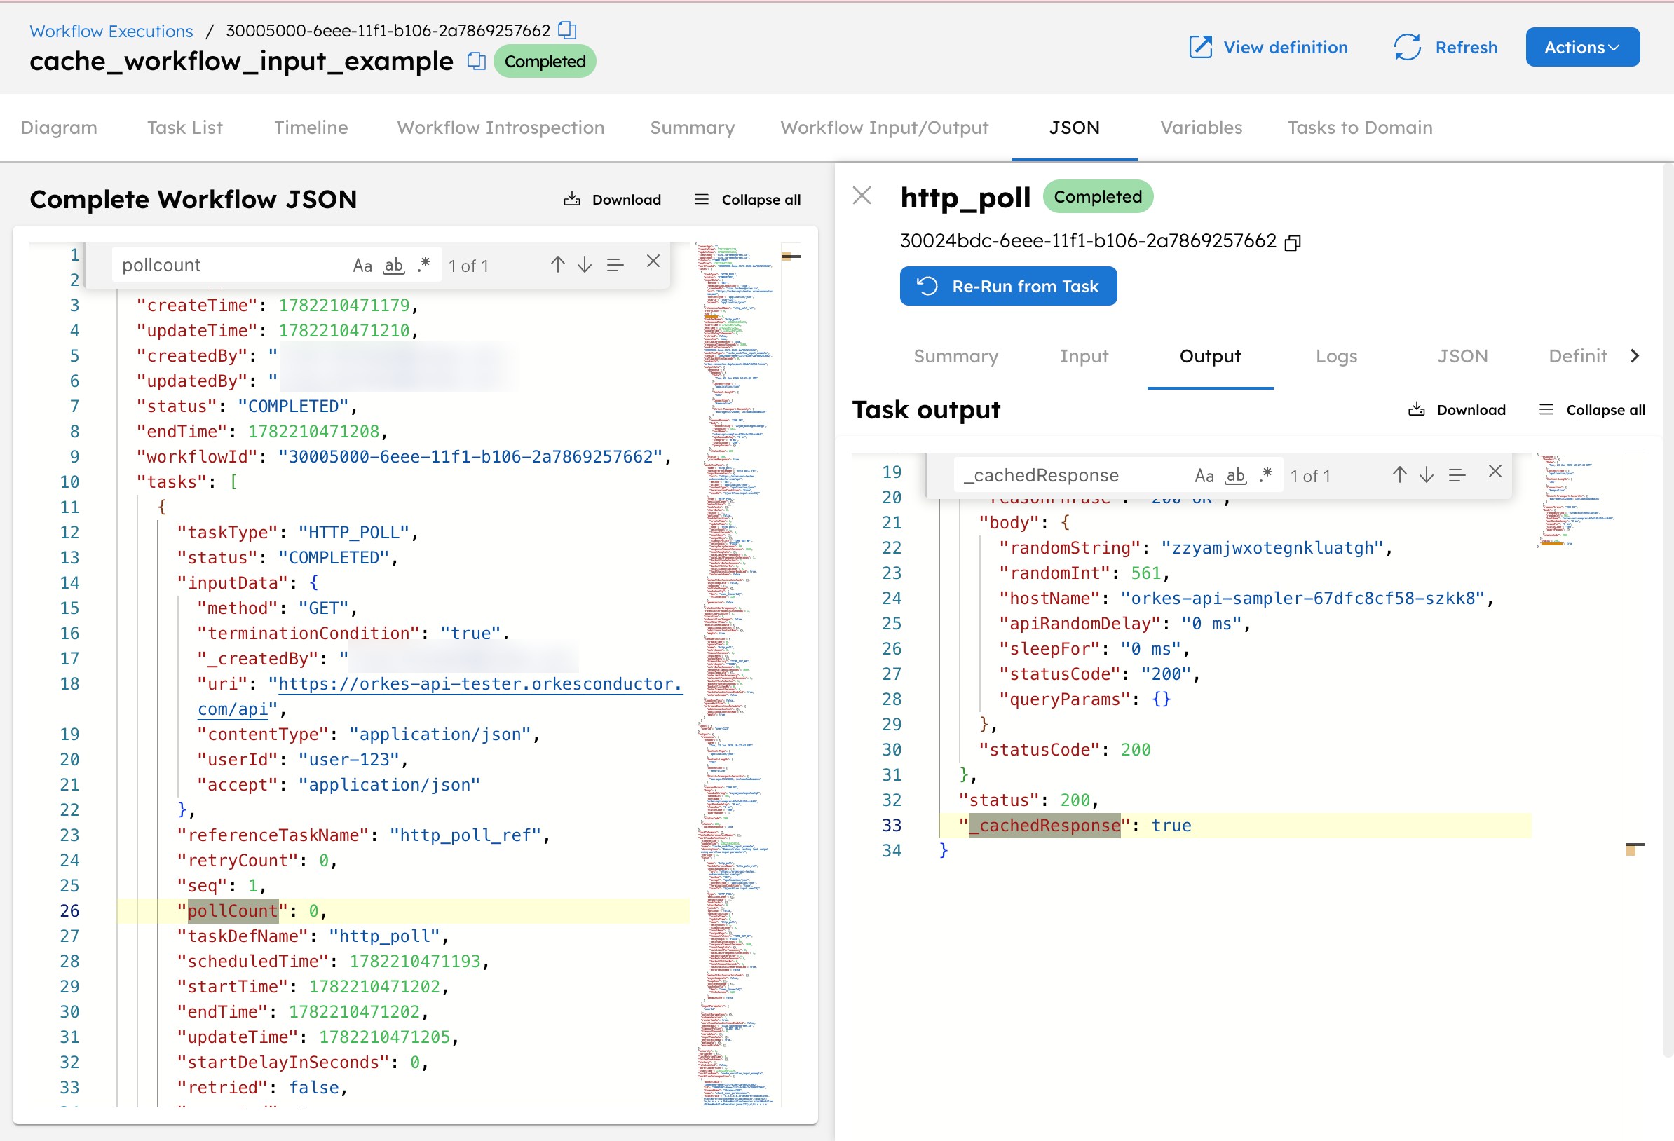Click the "randomString" value in output

(1272, 548)
